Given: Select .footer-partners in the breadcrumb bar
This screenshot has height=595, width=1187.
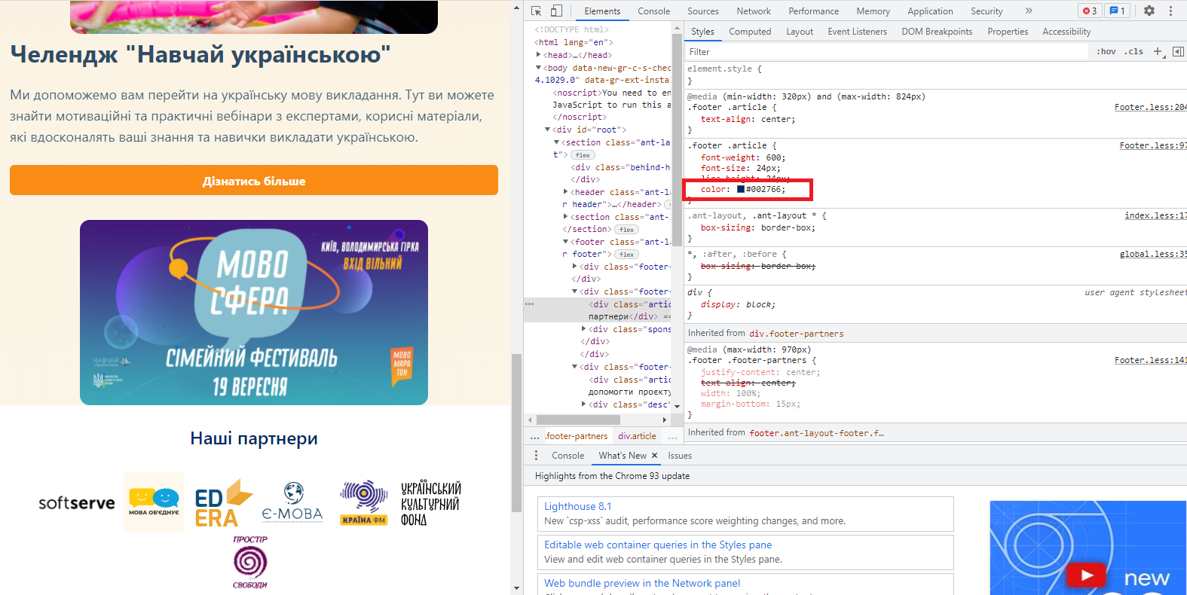Looking at the screenshot, I should pos(577,436).
